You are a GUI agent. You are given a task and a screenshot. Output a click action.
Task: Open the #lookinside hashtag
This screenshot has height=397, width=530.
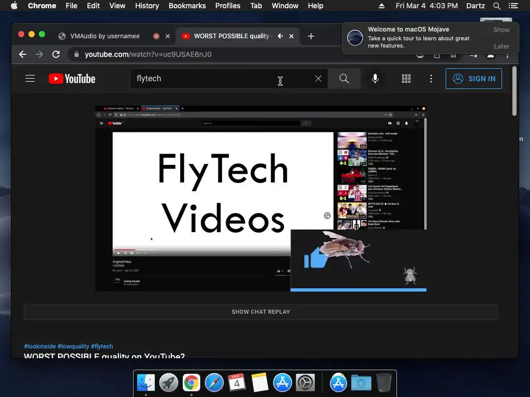[40, 346]
